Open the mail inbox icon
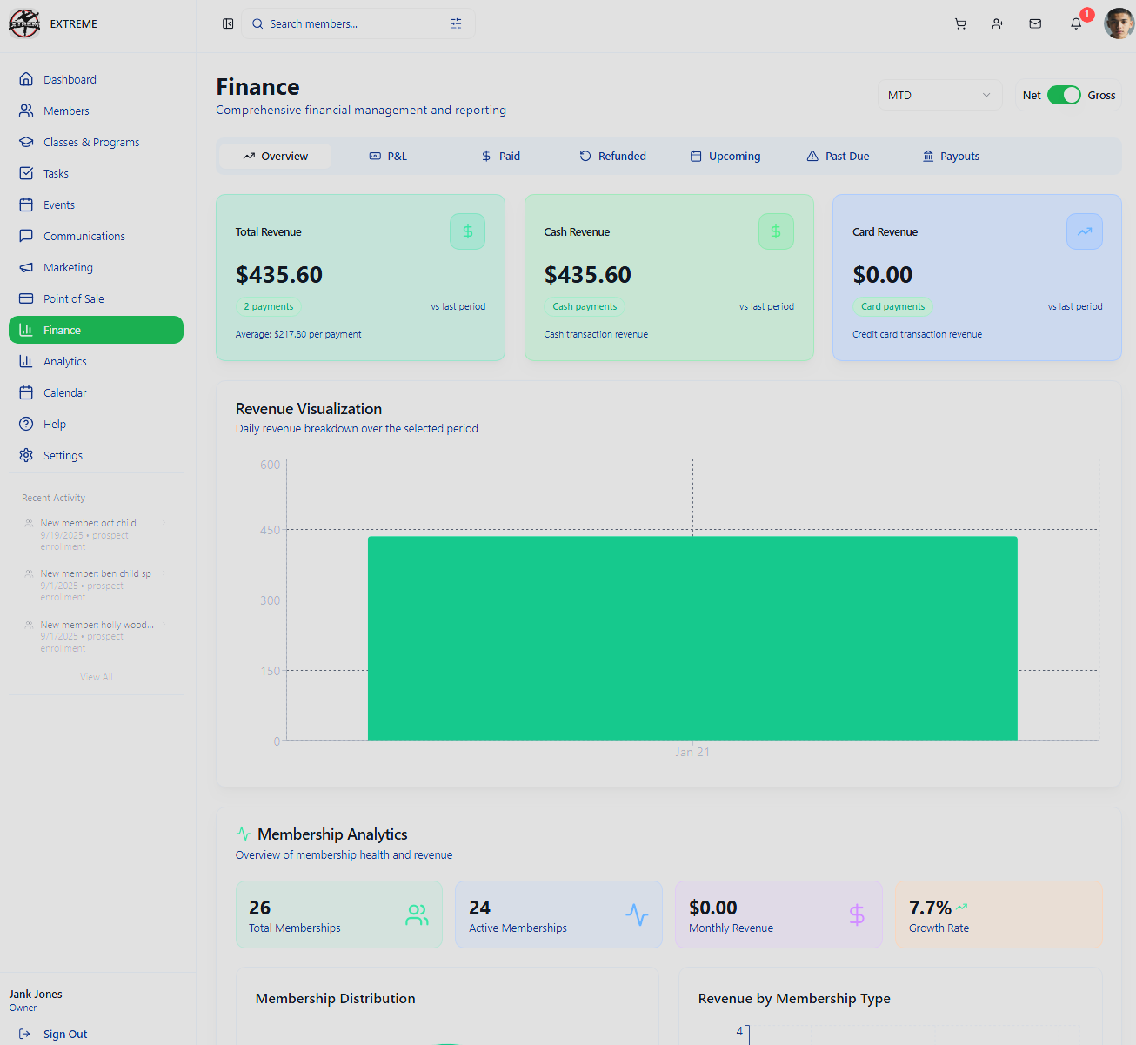Viewport: 1136px width, 1045px height. [1035, 24]
